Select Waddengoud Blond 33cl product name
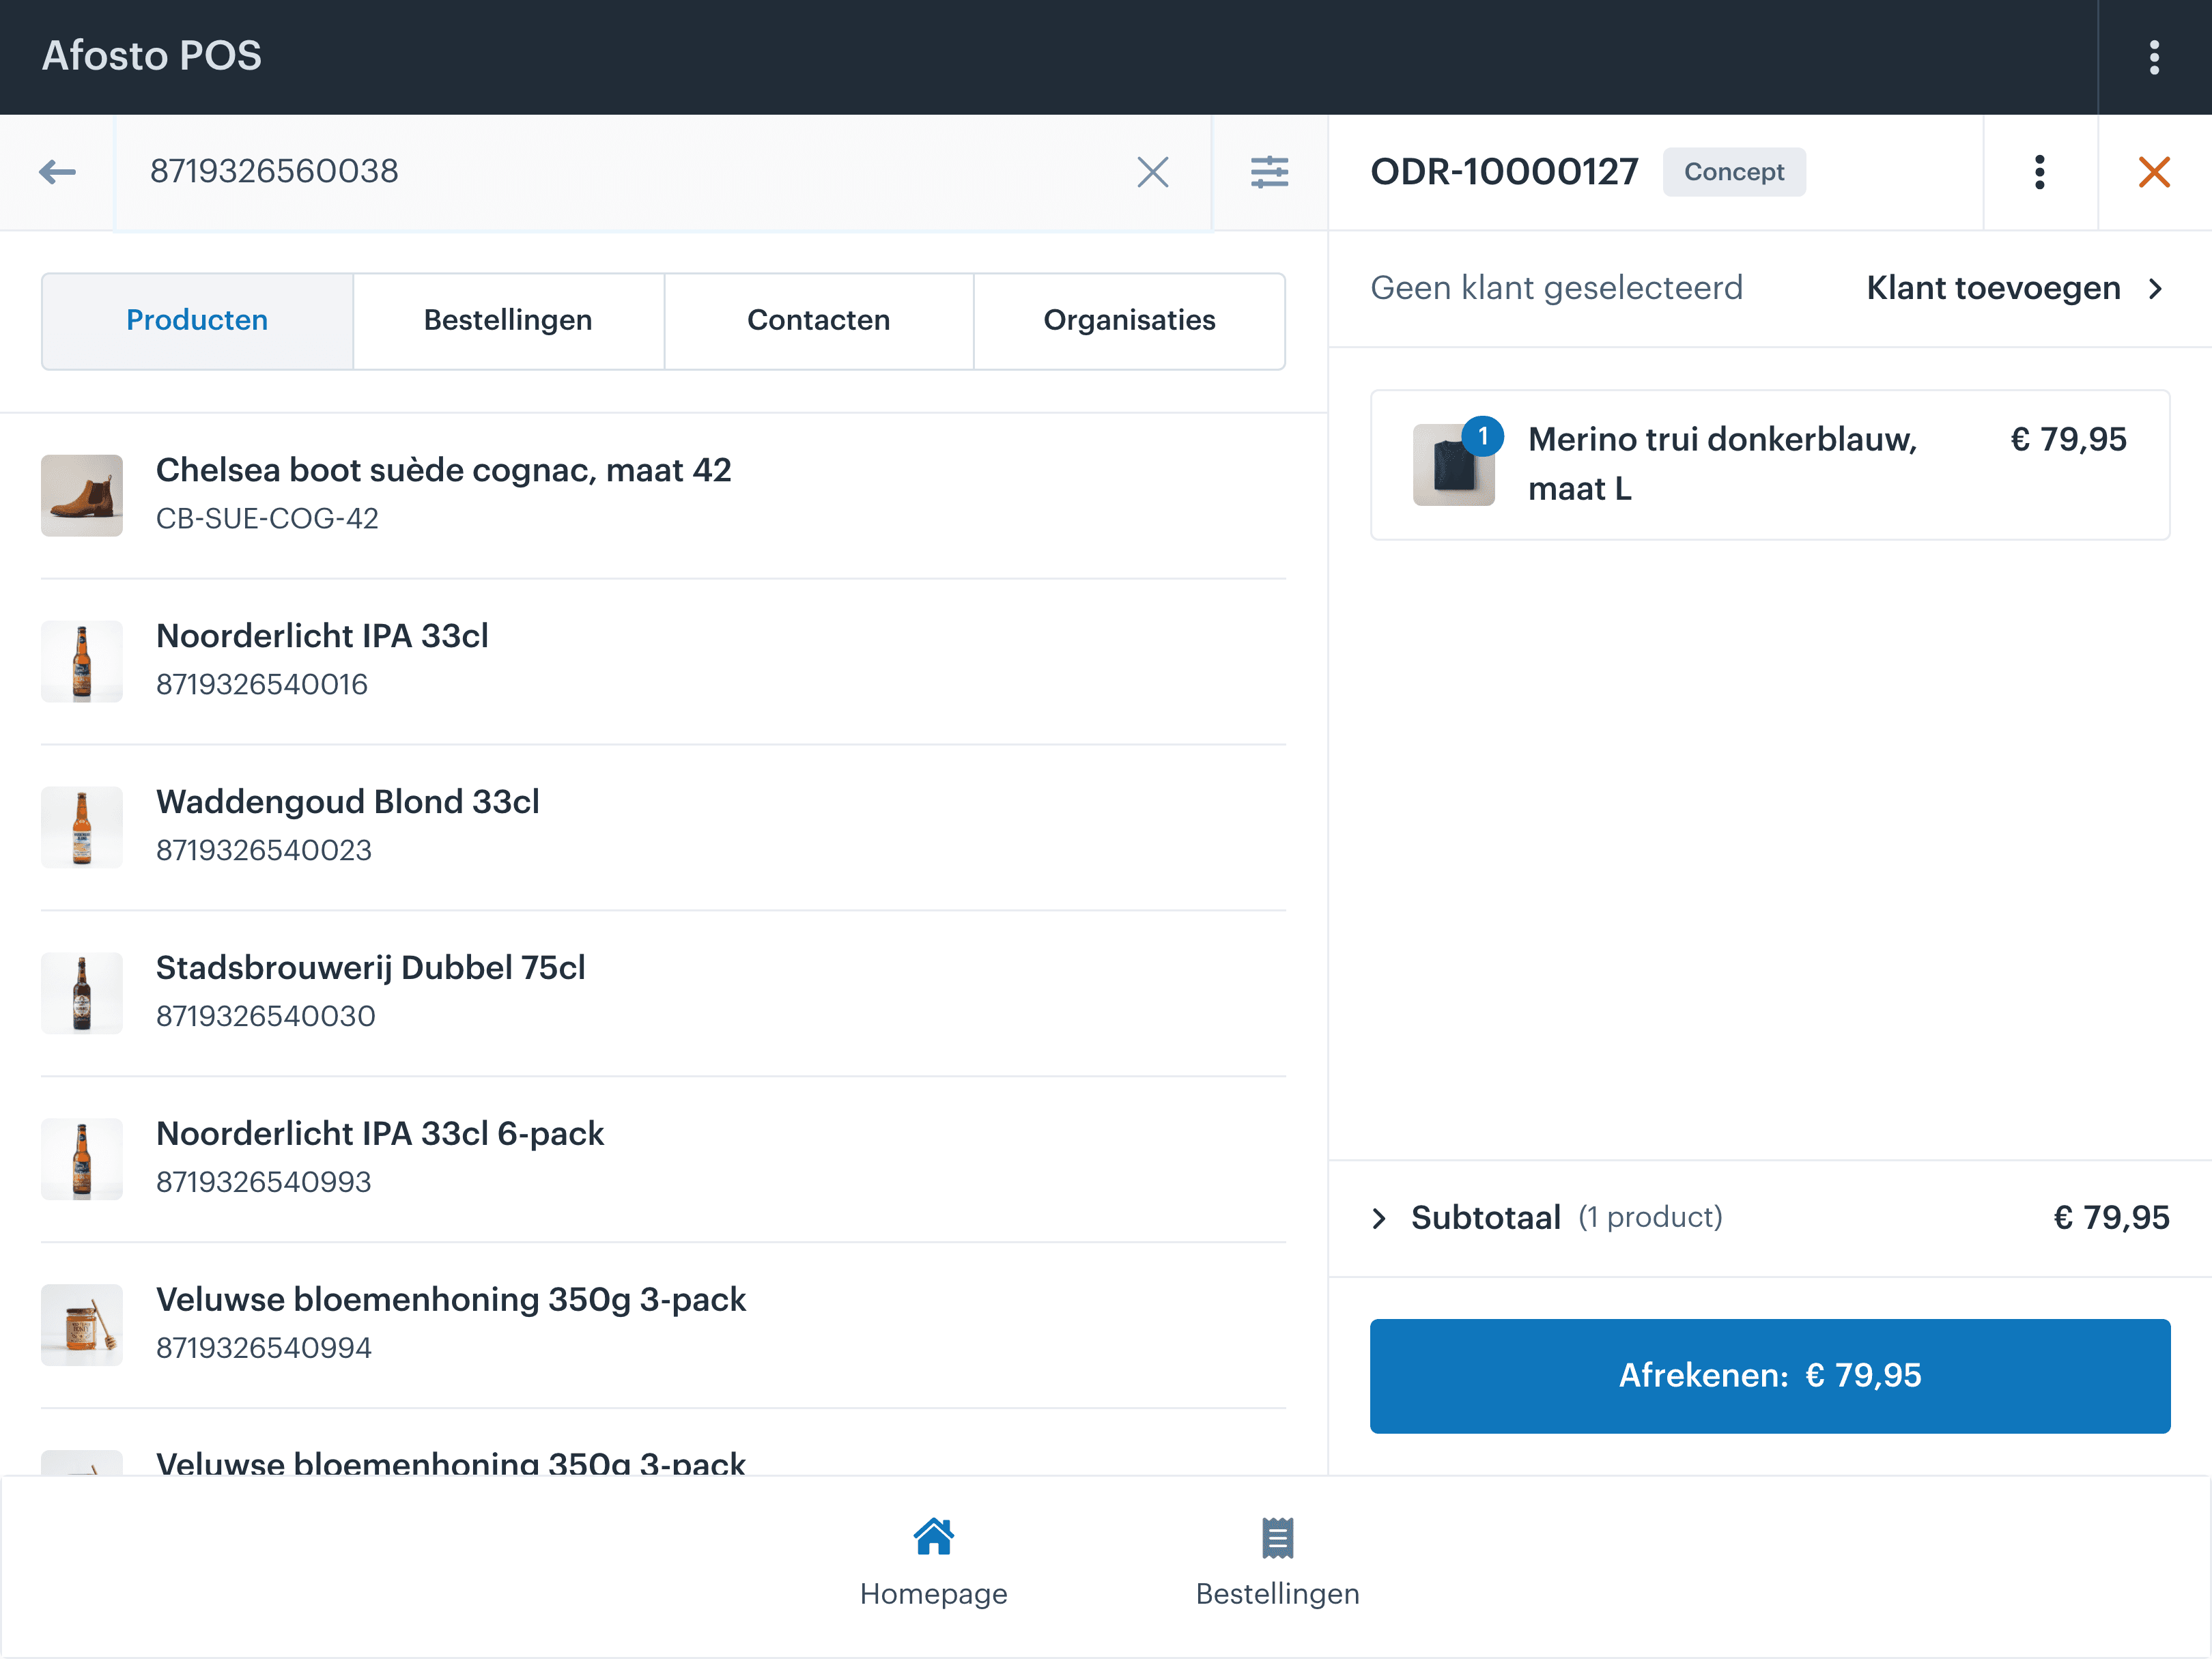 click(x=347, y=802)
